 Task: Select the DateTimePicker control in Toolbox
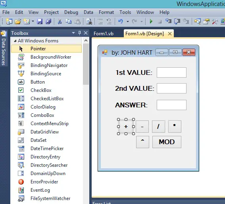coord(46,149)
